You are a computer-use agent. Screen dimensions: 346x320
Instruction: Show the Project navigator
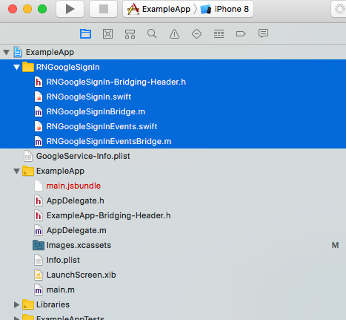[85, 33]
